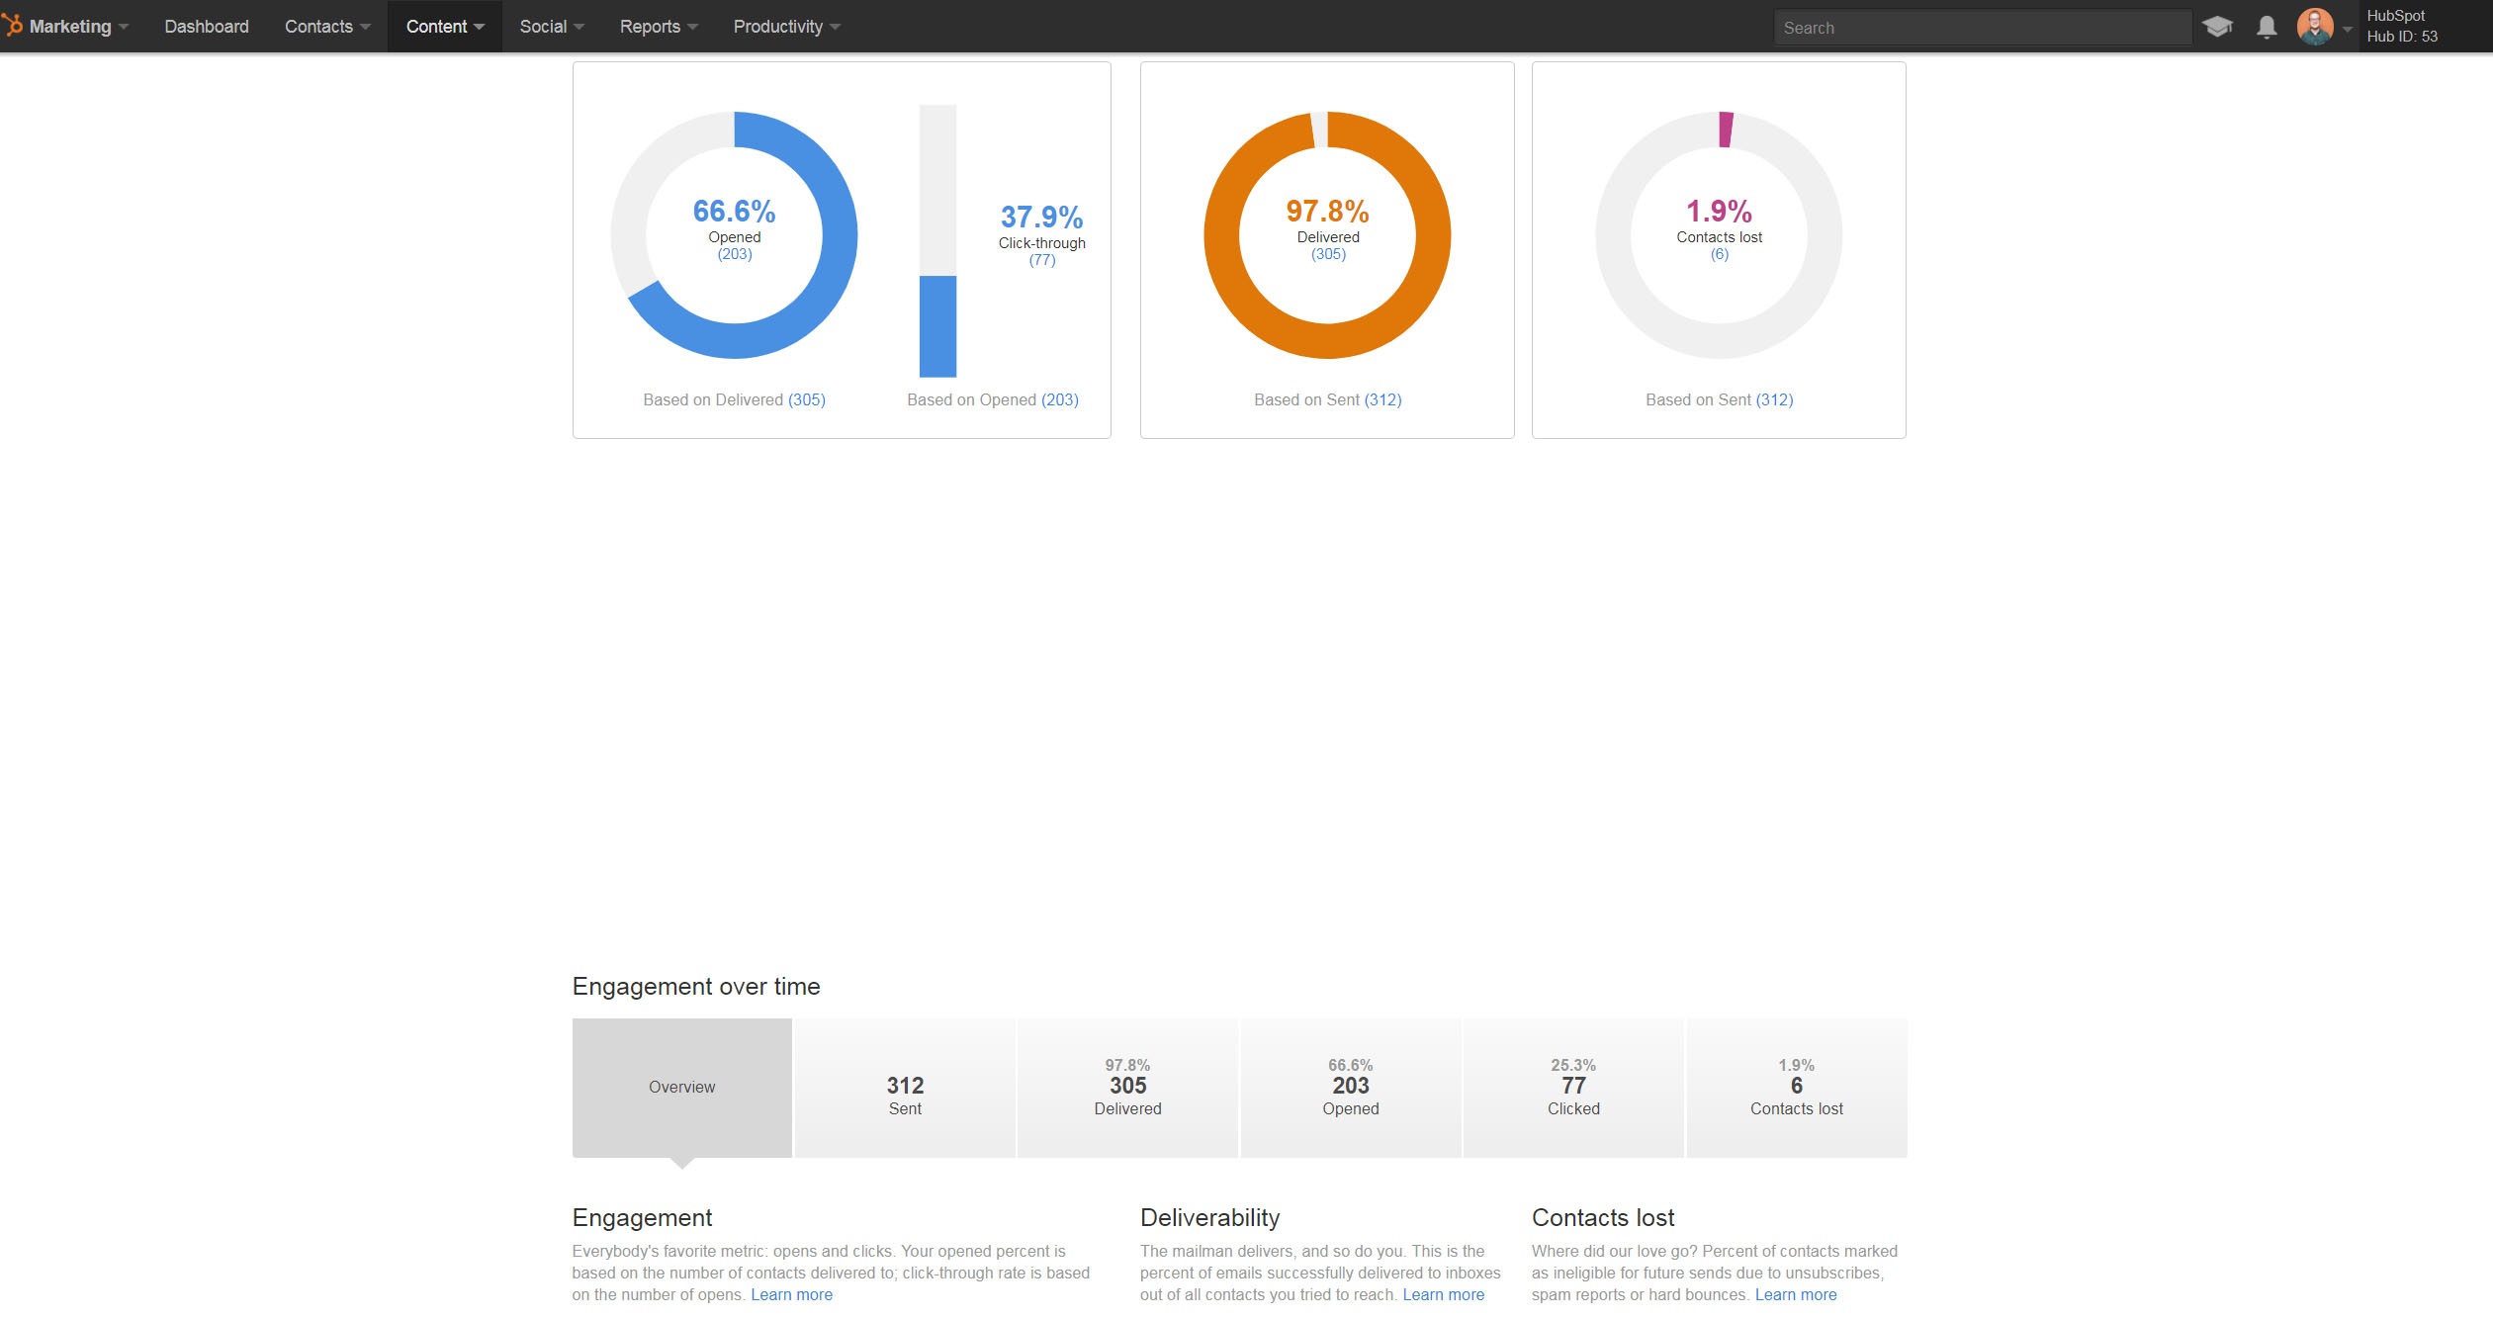Open the Clicked engagement tab
The image size is (2493, 1319).
point(1572,1088)
